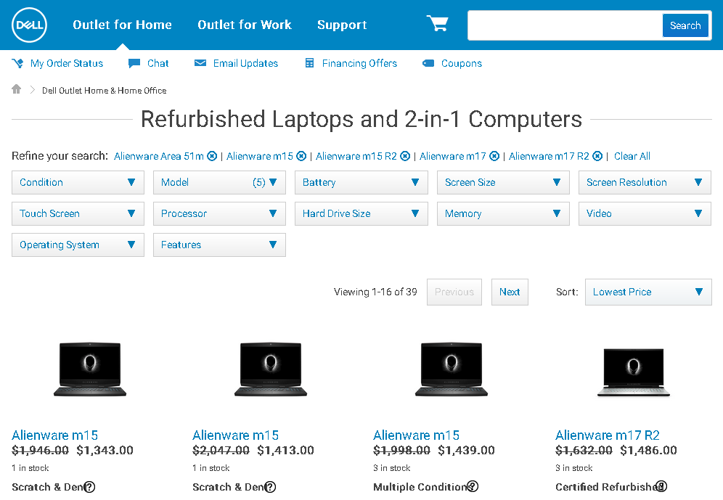Click the 'Viewing 1-16 of 39' text
The image size is (723, 500).
coord(375,292)
